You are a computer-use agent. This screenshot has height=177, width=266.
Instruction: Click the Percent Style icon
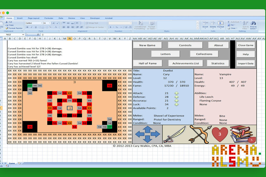pyautogui.click(x=117, y=27)
